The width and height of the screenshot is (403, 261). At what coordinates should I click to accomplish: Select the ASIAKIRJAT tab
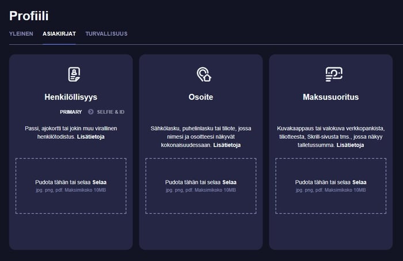click(59, 33)
